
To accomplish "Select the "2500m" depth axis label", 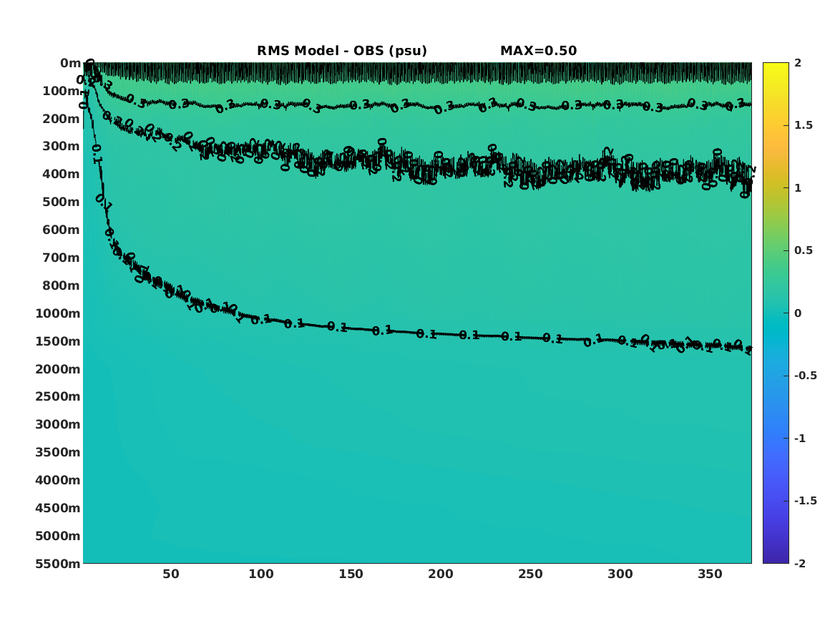I will 58,396.
